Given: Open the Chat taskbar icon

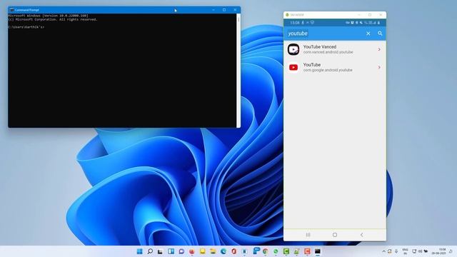Looking at the screenshot, I should point(181,251).
